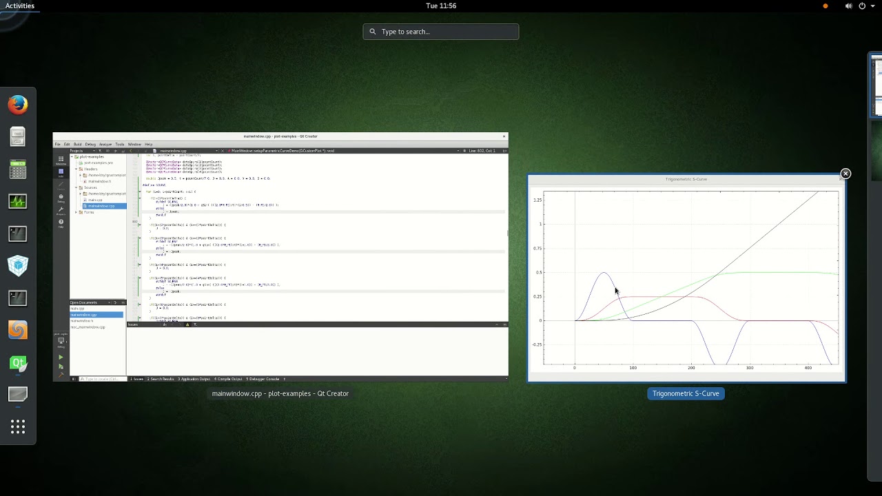
Task: Select plot-examples.pro in project tree
Action: pyautogui.click(x=99, y=163)
